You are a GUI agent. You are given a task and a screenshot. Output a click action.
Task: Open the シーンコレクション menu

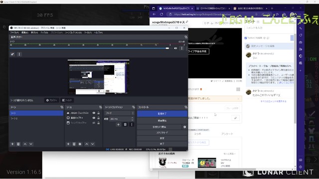pyautogui.click(x=73, y=32)
